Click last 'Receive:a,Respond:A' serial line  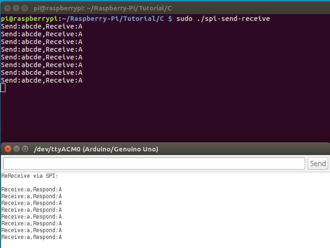32,237
